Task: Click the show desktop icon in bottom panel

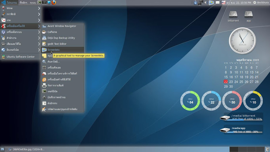Action: click(x=2, y=149)
